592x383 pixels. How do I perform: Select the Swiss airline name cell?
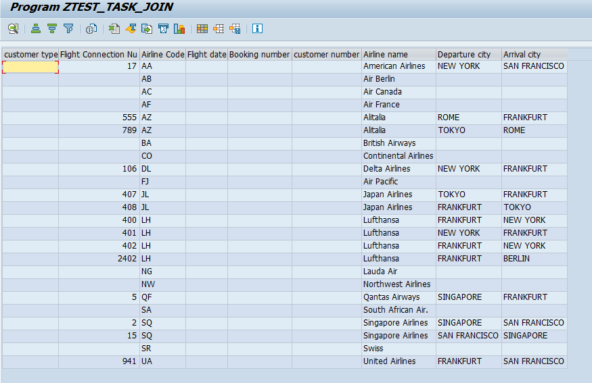click(x=399, y=349)
